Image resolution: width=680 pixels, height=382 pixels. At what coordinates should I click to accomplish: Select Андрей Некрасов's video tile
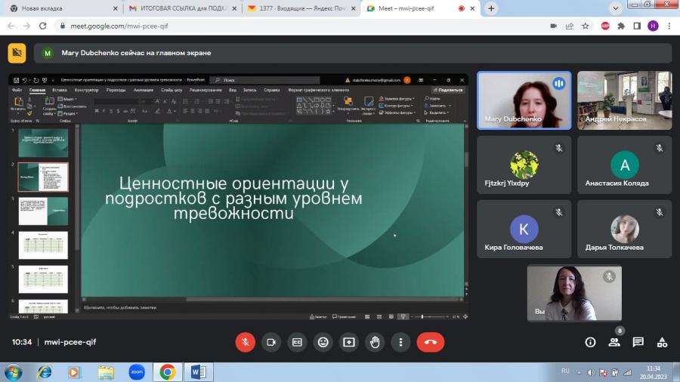coord(625,100)
